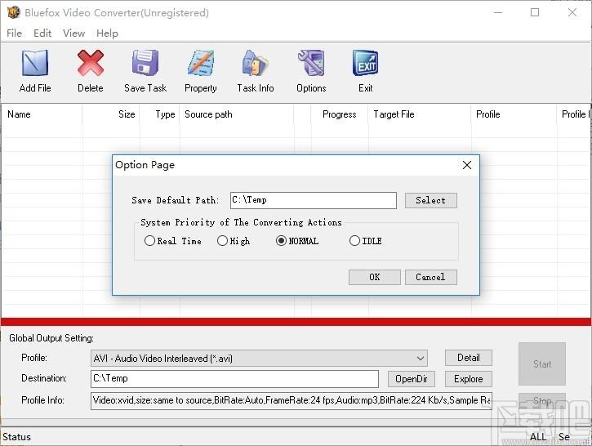
Task: Click the Bluefox app icon in the title bar
Action: tap(14, 12)
